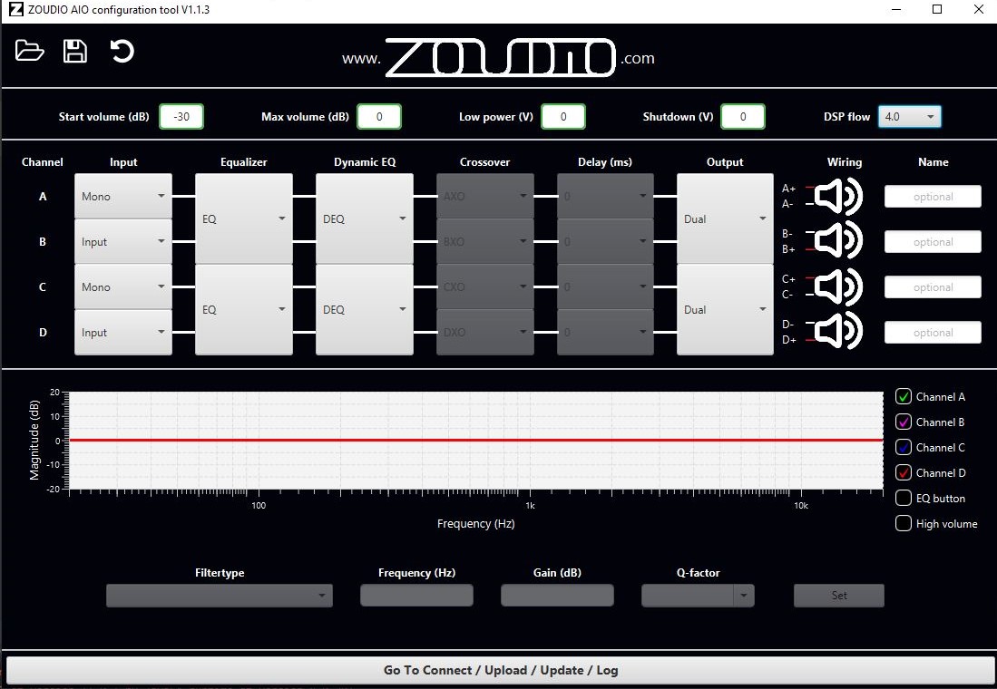Viewport: 997px width, 689px height.
Task: Click the Channel A delay dropdown
Action: point(605,197)
